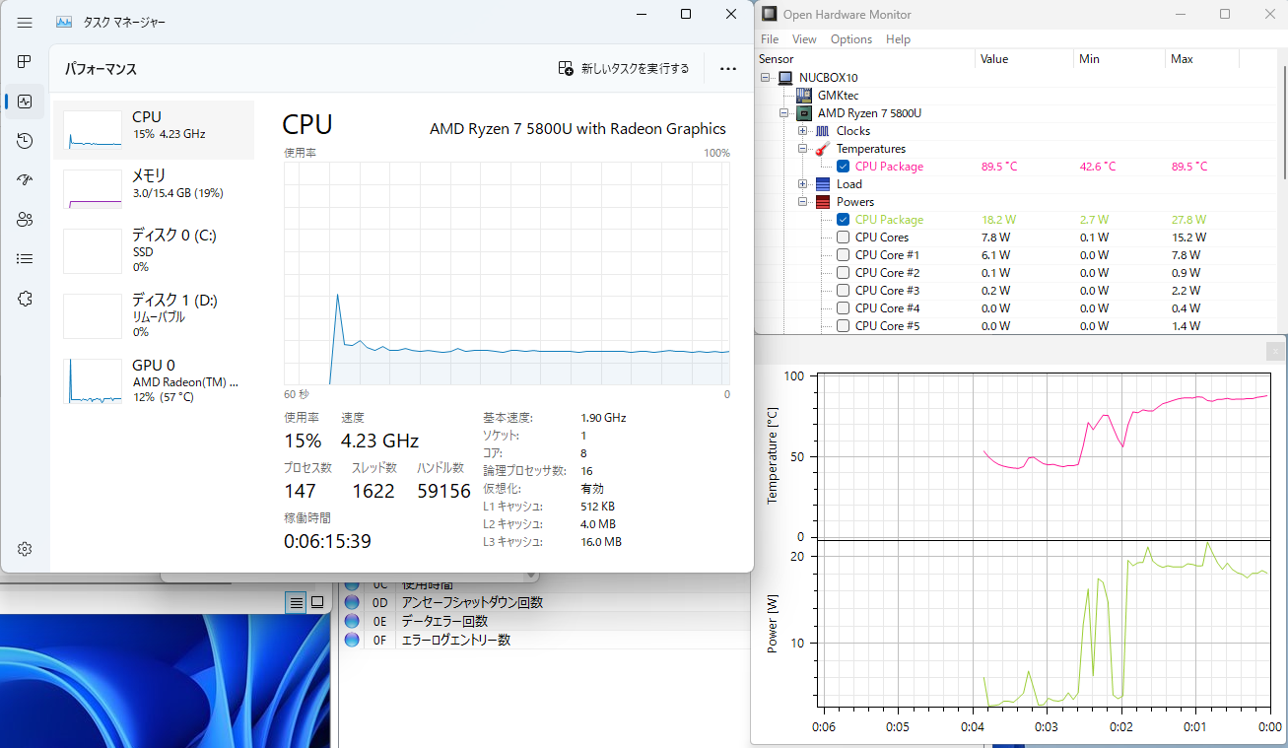Open Processes page icon in Task Manager sidebar
Viewport: 1288px width, 748px height.
click(25, 62)
